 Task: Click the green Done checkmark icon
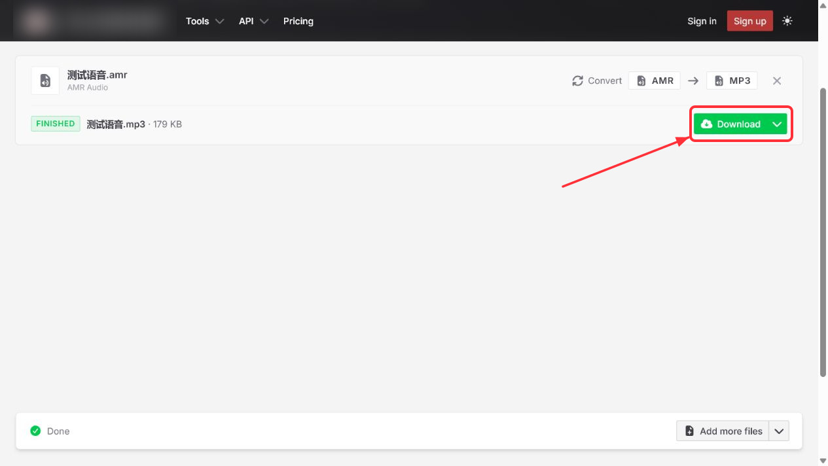[x=35, y=431]
